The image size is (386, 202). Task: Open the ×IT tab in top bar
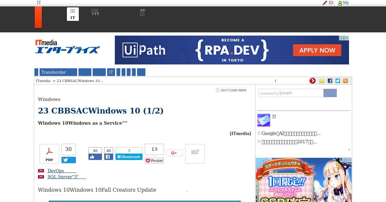click(95, 12)
